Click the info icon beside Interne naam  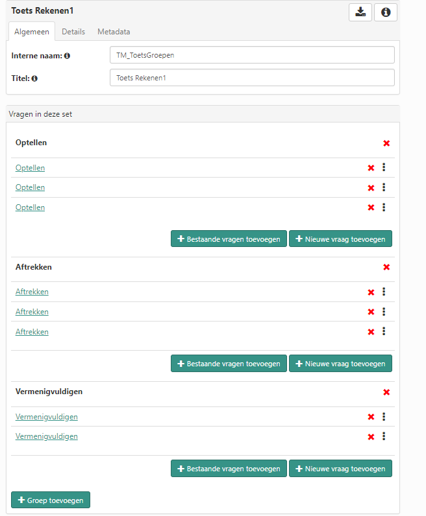(67, 56)
